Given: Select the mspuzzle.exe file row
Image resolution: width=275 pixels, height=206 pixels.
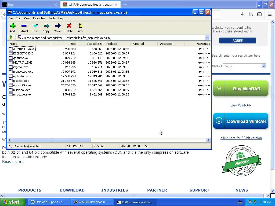Looking at the screenshot, I should tap(109, 94).
